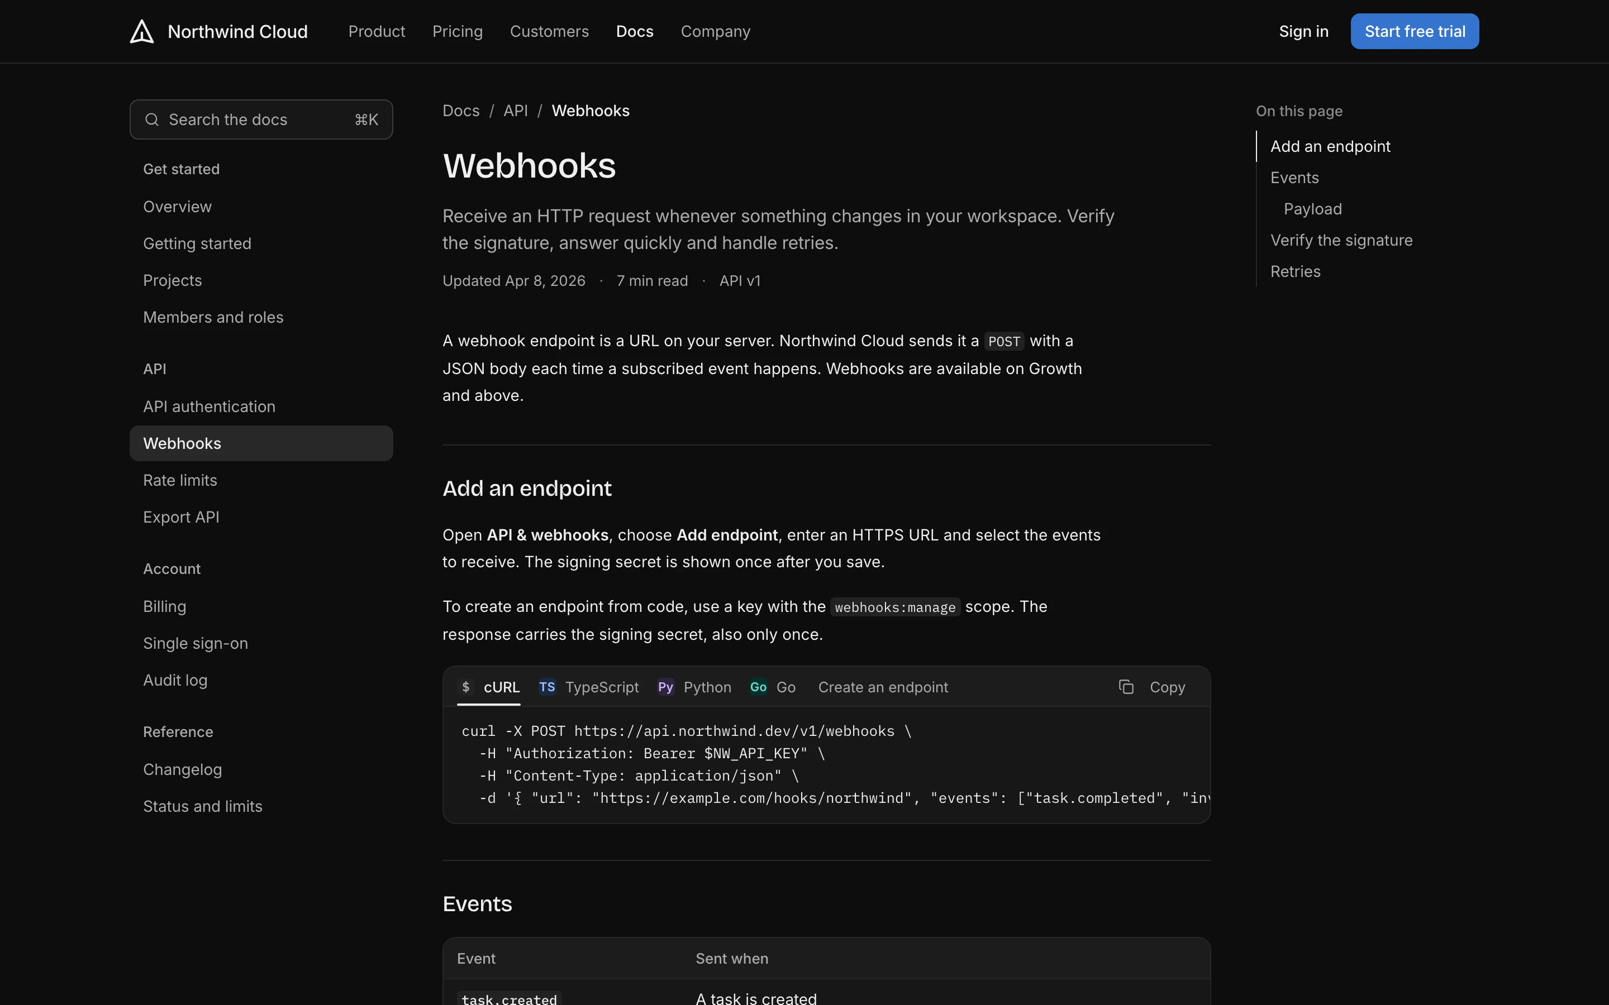Screen dimensions: 1609x1005
Task: Open Customers in the top navigation
Action: coord(549,31)
